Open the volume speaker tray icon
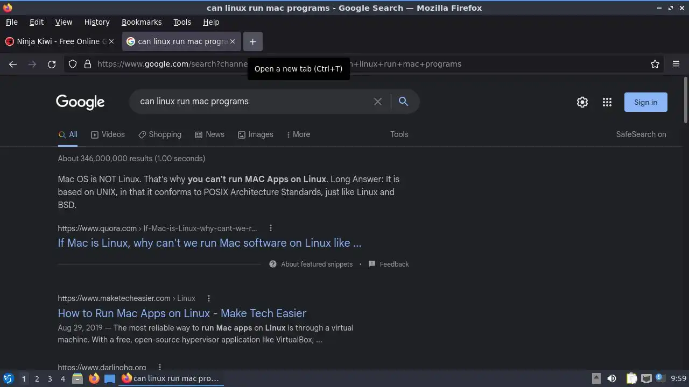This screenshot has height=387, width=689. (x=611, y=378)
